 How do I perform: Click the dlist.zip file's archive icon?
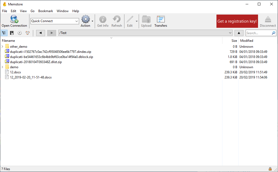click(x=7, y=61)
